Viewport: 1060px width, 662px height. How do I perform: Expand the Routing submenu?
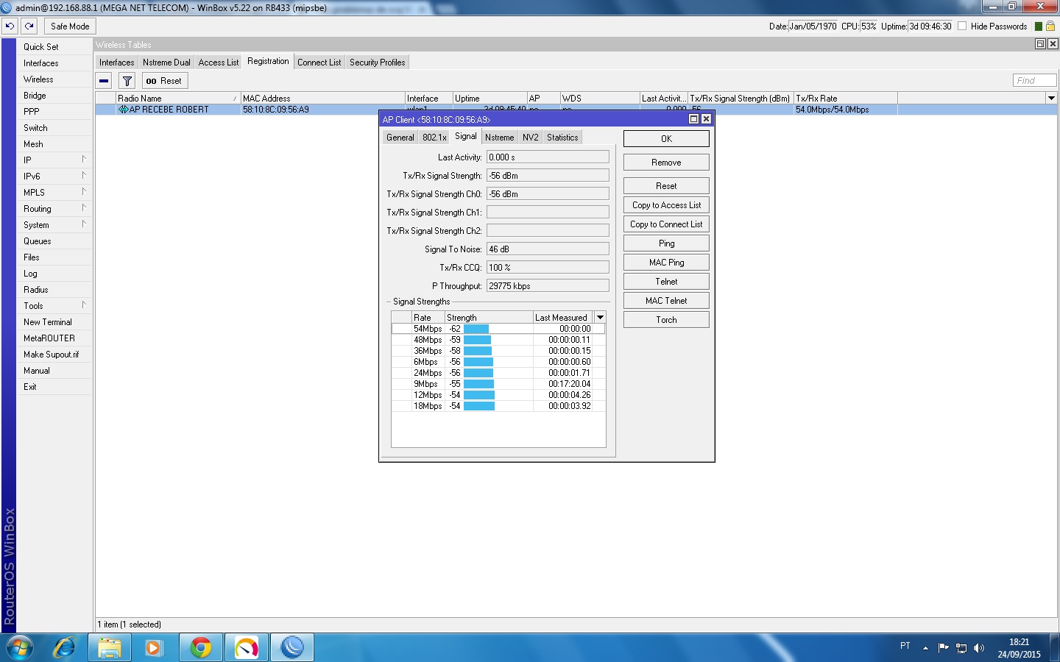click(84, 208)
